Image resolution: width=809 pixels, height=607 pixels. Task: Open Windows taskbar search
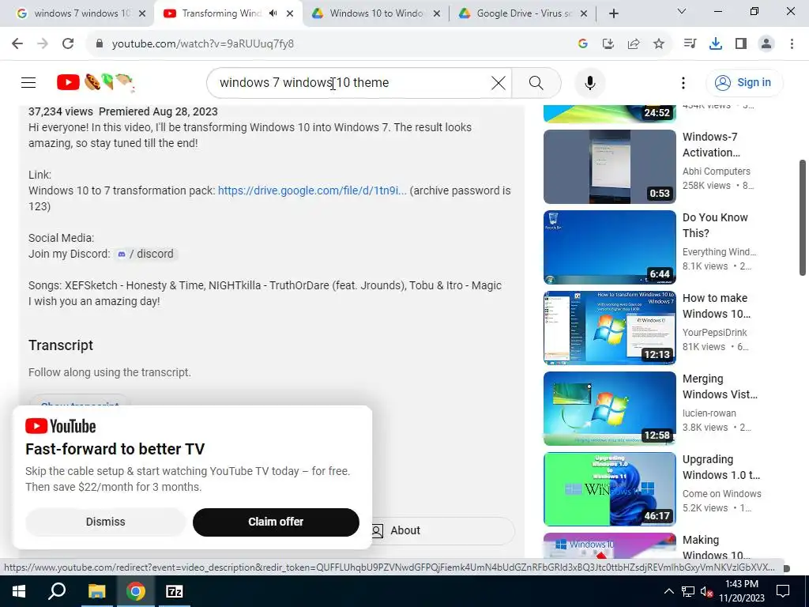(57, 591)
